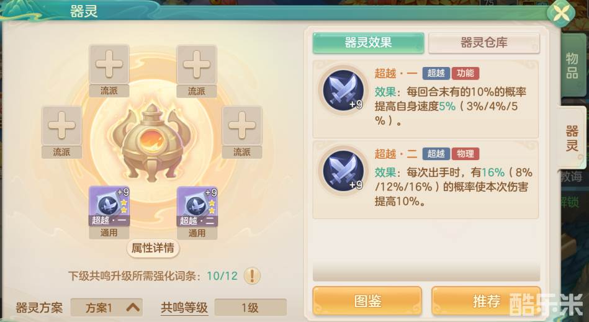Click the 共鸣等级 1级 field

(251, 308)
